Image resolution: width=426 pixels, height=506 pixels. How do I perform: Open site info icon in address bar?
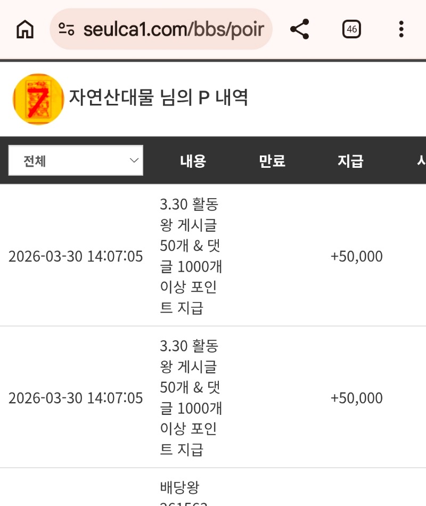[67, 29]
